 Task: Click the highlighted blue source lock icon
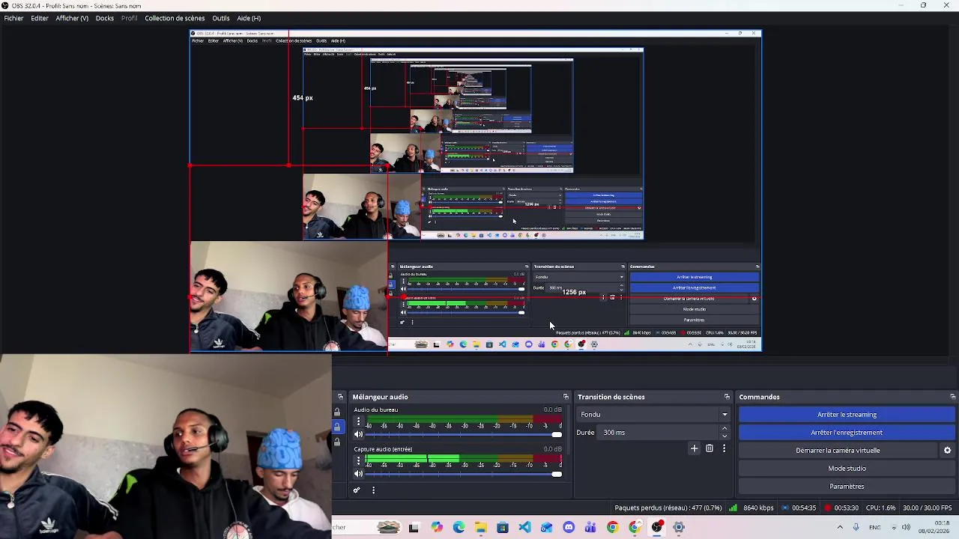337,427
